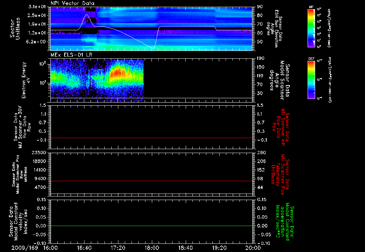
Task: Click the "17:20" time tick label
Action: coord(118,248)
